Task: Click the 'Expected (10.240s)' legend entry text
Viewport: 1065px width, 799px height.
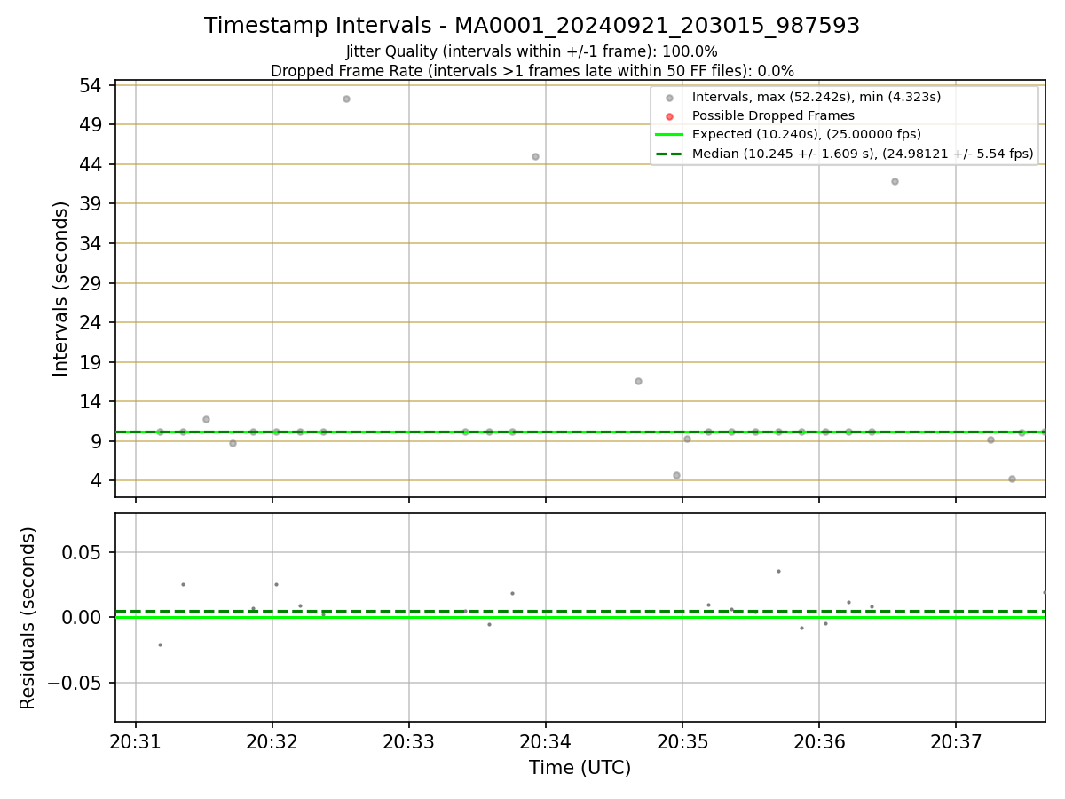Action: pyautogui.click(x=807, y=135)
